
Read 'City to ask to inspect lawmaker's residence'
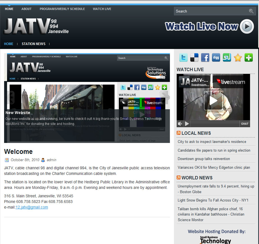[212, 142]
